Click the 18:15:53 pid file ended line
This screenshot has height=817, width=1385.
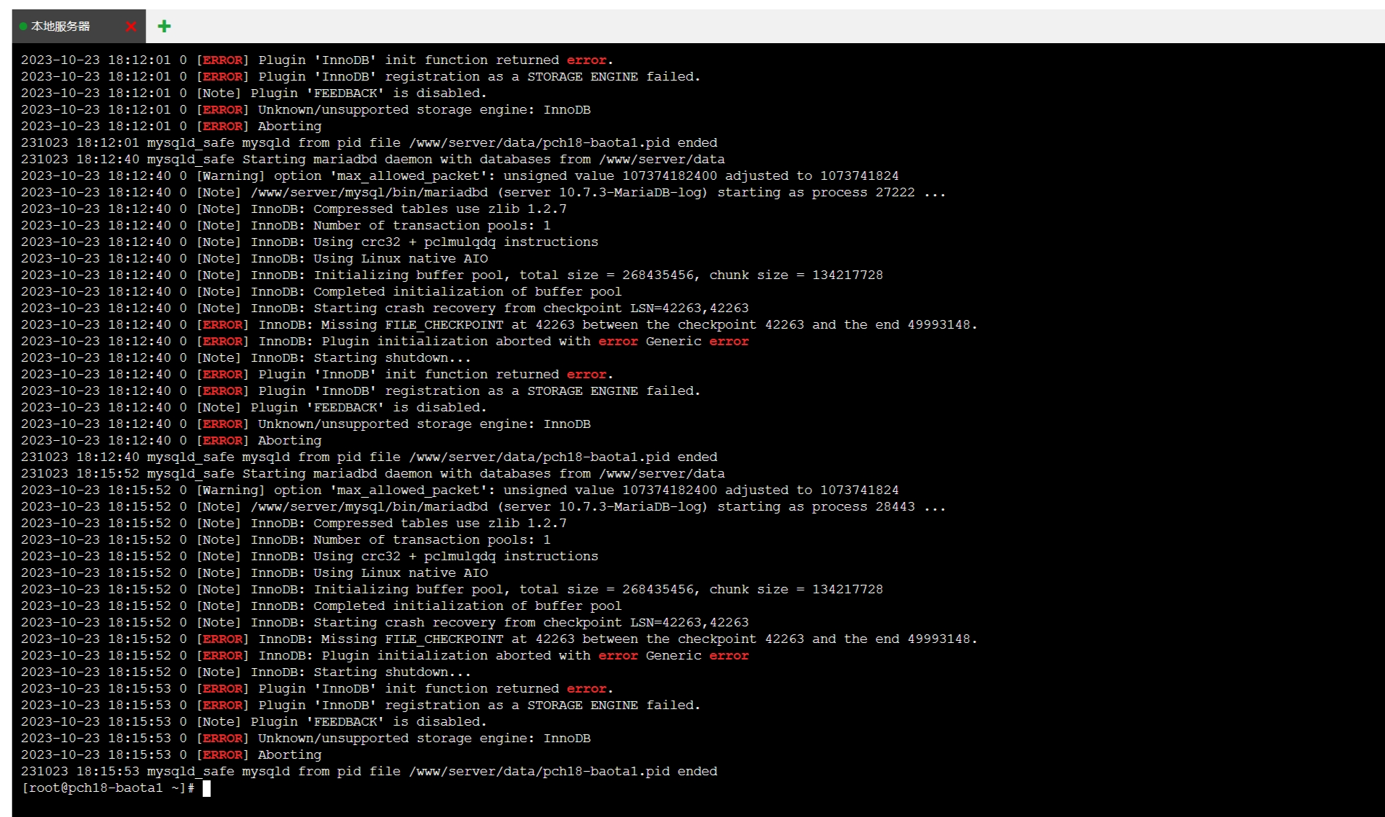click(x=368, y=772)
